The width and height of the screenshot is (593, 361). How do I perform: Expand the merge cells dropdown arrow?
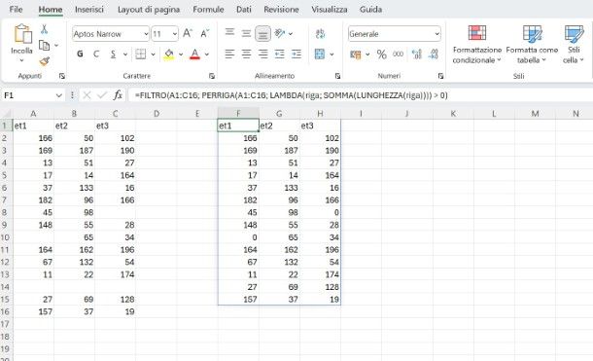click(331, 54)
